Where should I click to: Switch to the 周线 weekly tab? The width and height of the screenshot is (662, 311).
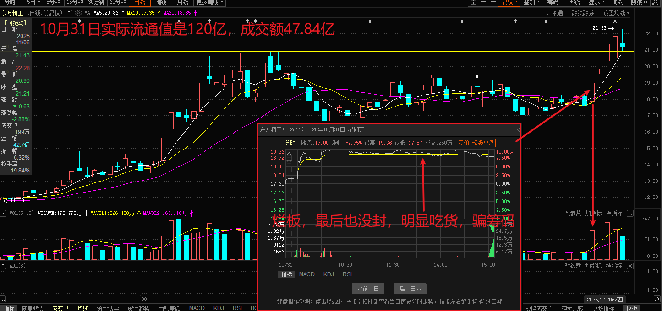coord(161,2)
